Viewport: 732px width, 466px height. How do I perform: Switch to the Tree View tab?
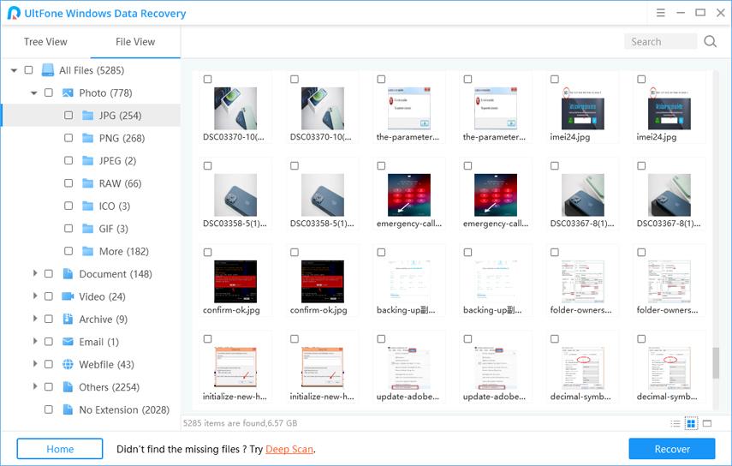tap(45, 42)
